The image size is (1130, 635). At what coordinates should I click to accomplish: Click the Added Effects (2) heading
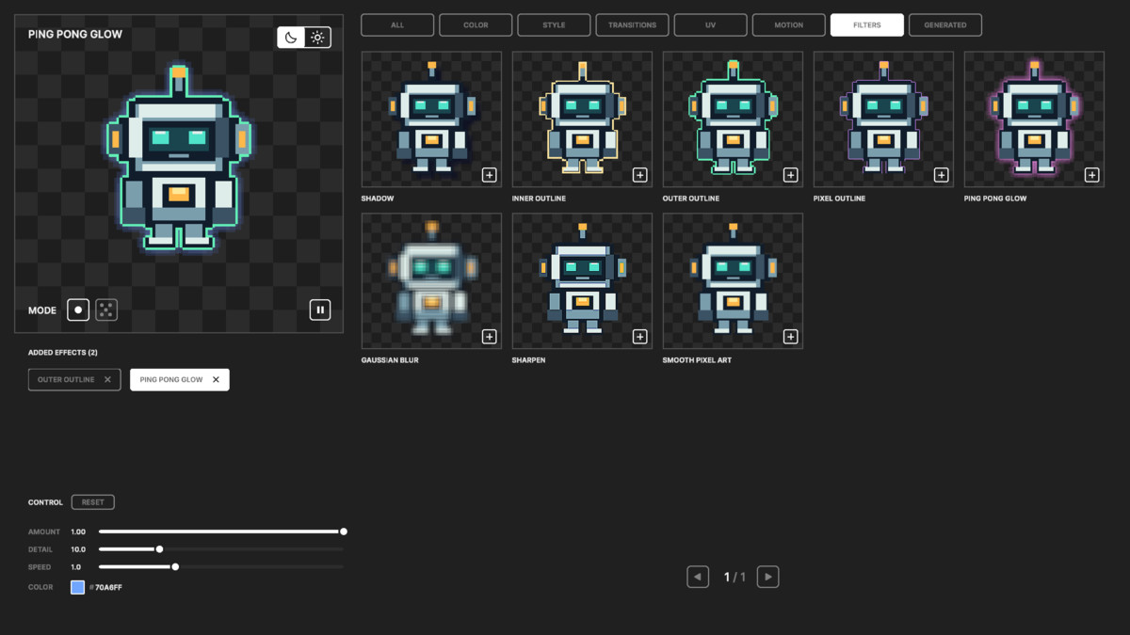point(63,353)
